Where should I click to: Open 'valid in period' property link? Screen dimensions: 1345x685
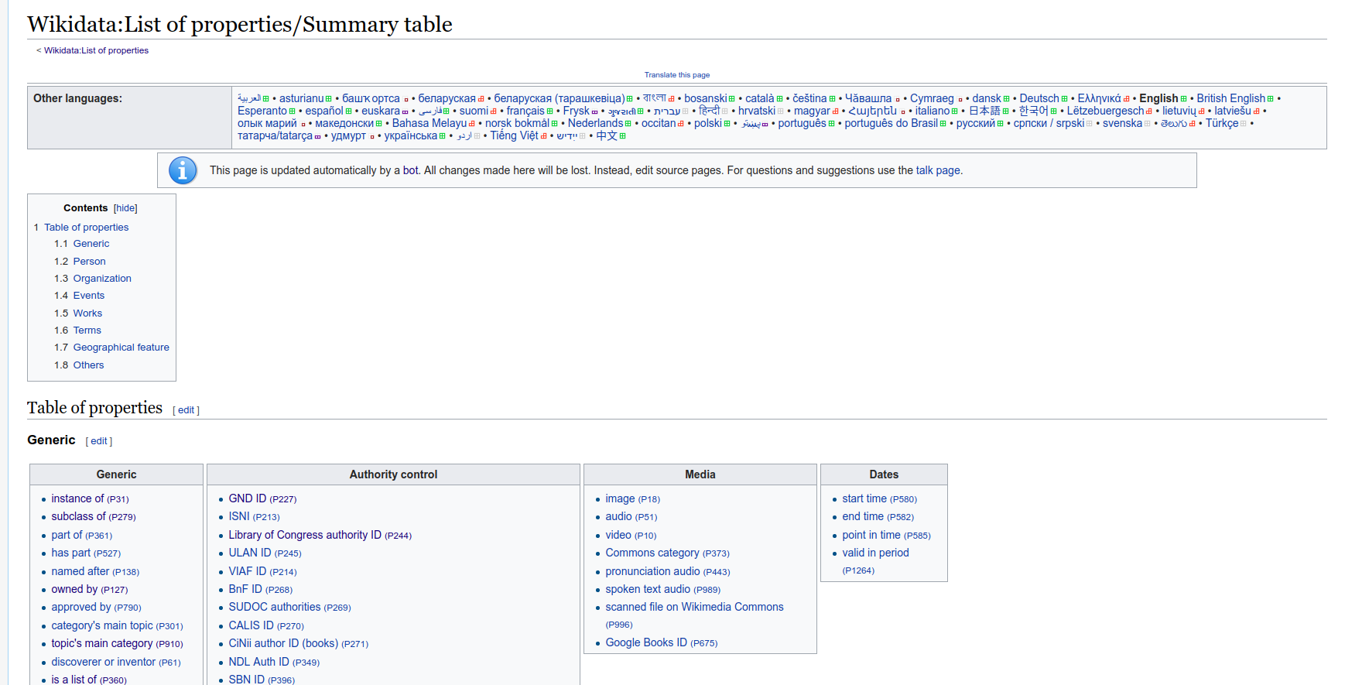point(876,553)
